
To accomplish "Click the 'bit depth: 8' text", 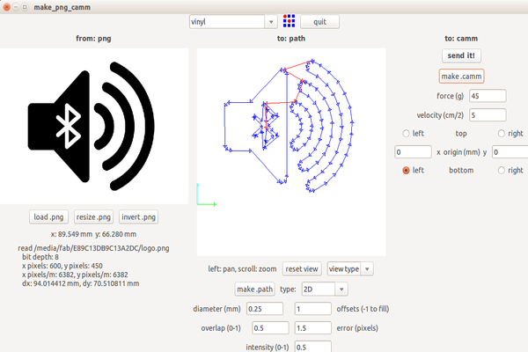I will (x=40, y=257).
